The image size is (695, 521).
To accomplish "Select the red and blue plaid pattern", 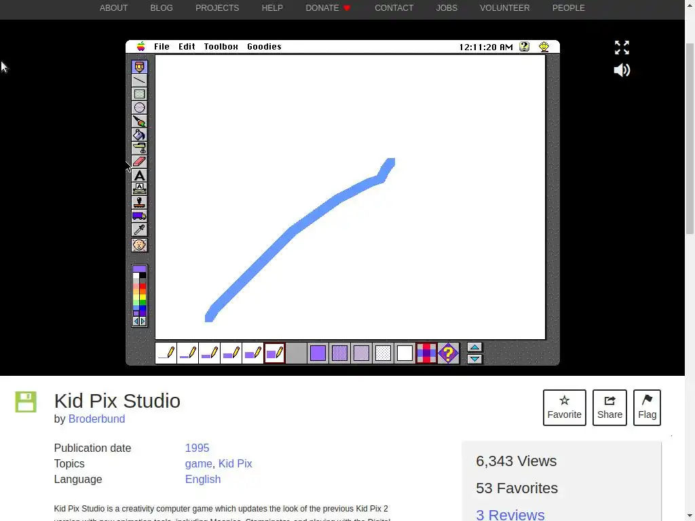I will (426, 353).
